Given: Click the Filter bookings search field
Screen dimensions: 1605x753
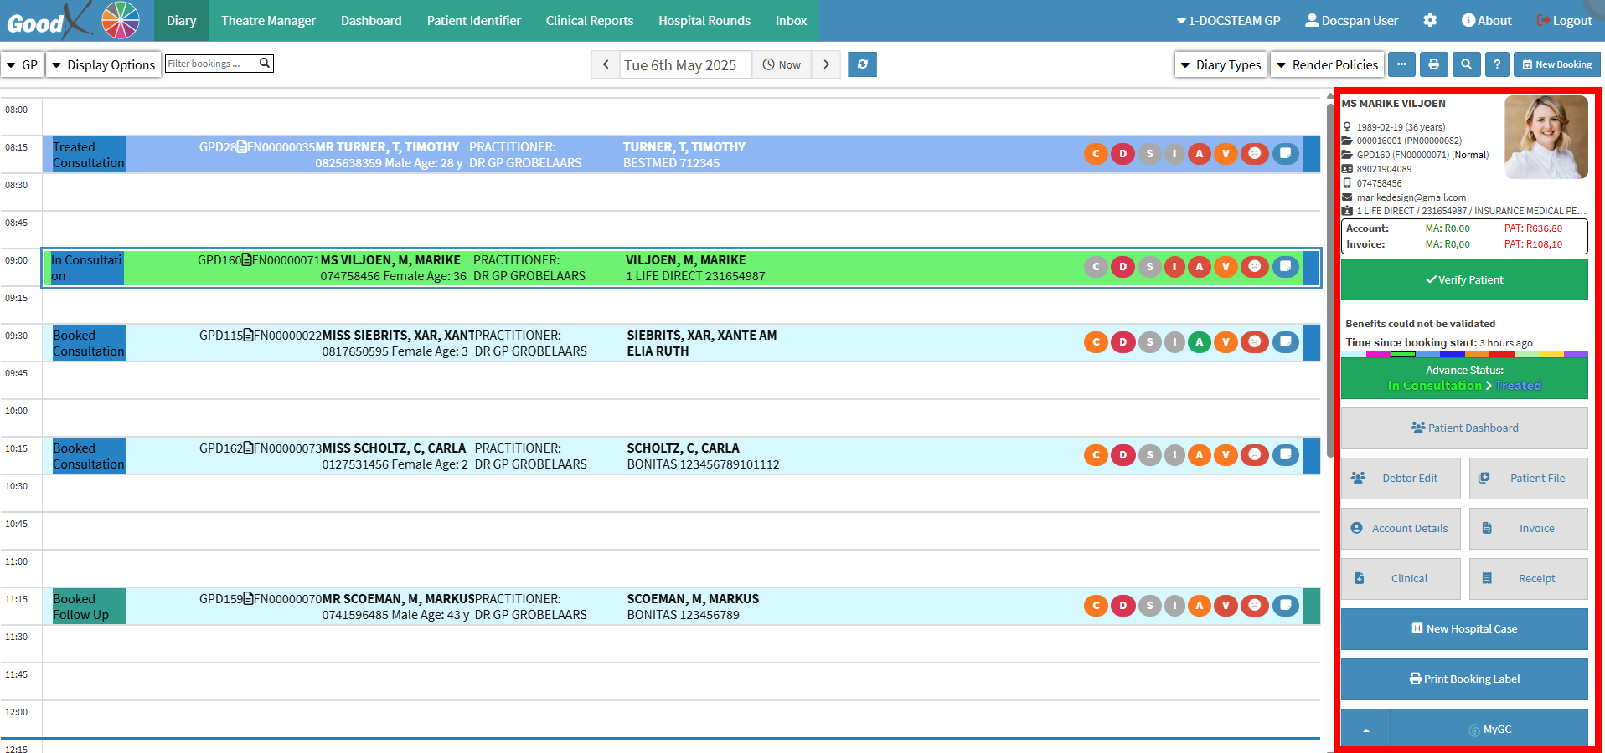Looking at the screenshot, I should point(212,64).
